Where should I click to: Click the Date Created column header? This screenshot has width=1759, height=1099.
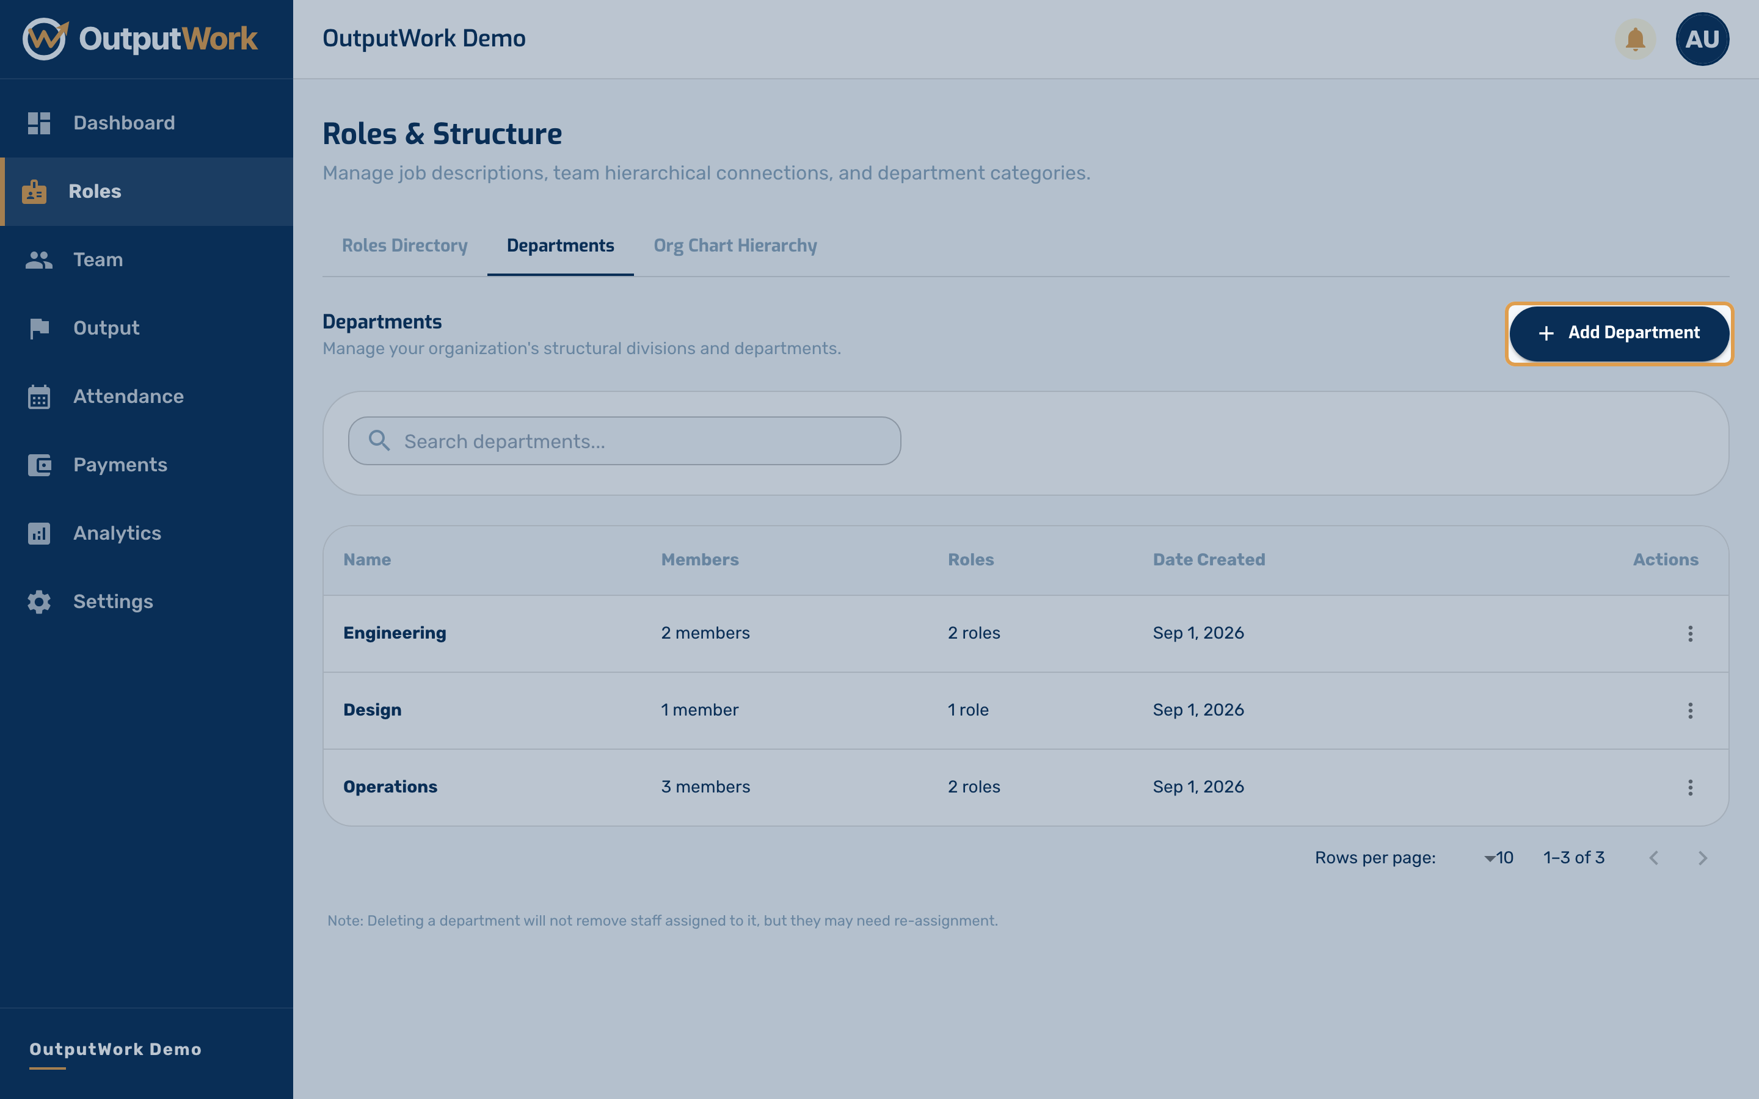click(1209, 560)
